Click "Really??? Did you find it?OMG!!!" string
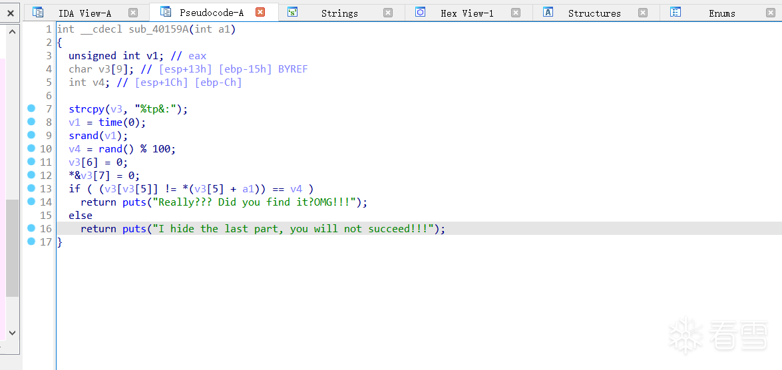 tap(254, 202)
